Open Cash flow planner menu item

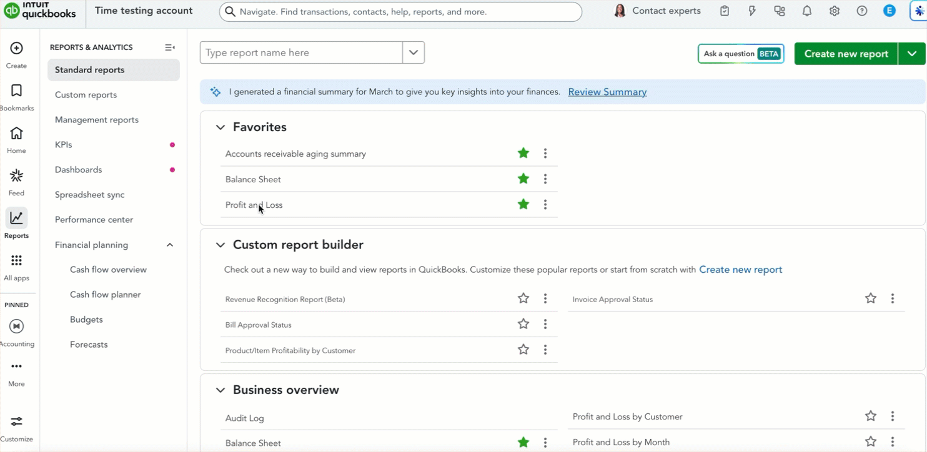tap(105, 295)
